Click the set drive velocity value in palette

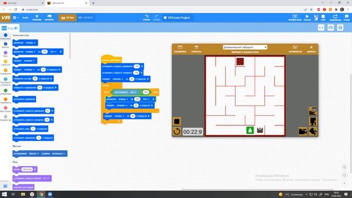point(47,111)
